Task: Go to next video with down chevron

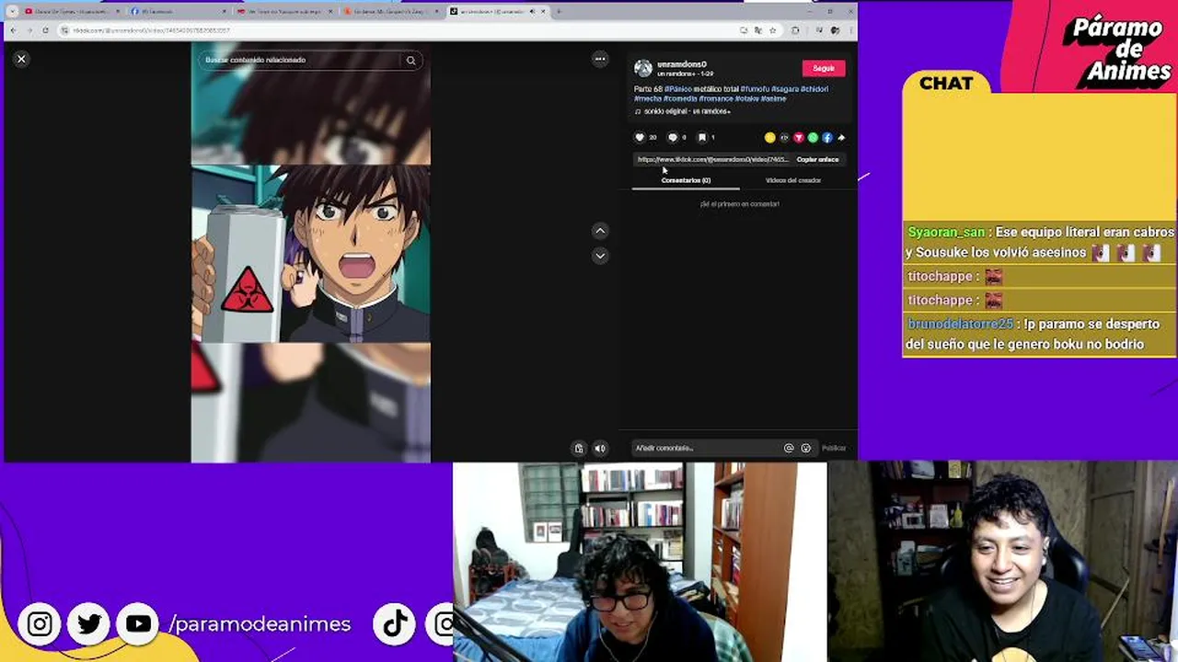Action: [600, 256]
